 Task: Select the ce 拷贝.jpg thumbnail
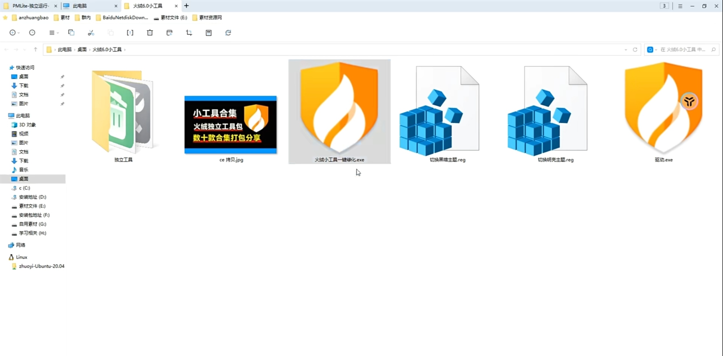(231, 125)
